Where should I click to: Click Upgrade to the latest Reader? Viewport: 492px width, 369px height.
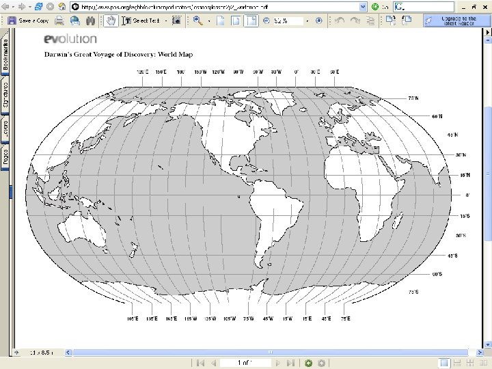[x=456, y=20]
